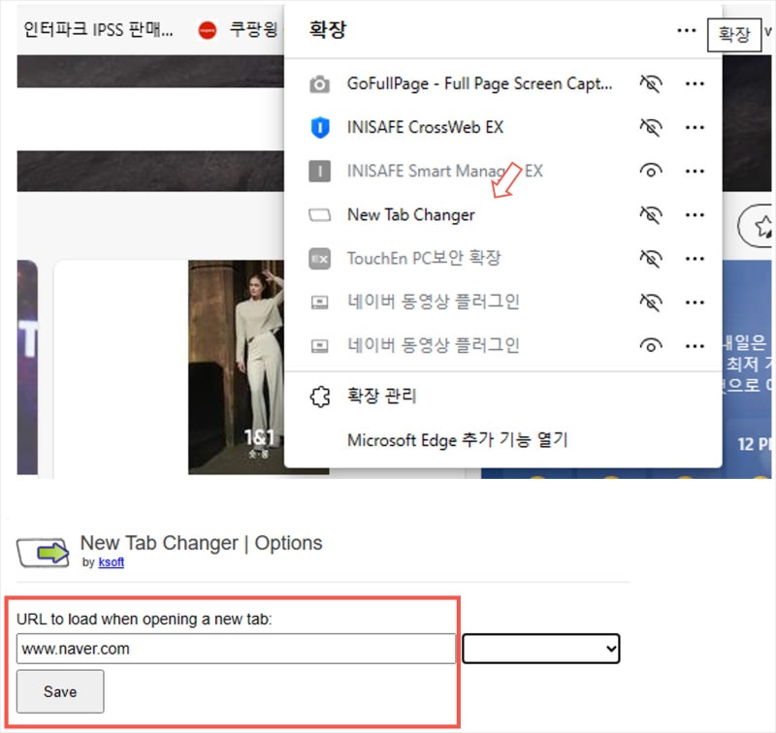Open 확장 관리 via the gear icon
This screenshot has width=776, height=733.
point(320,397)
